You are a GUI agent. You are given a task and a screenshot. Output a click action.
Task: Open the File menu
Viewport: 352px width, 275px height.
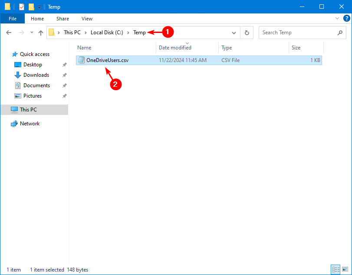[13, 19]
